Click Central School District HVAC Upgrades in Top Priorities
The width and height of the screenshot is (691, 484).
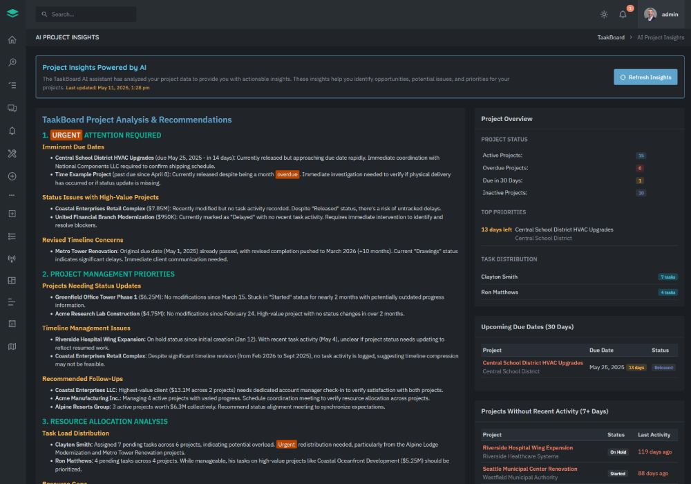(x=564, y=230)
